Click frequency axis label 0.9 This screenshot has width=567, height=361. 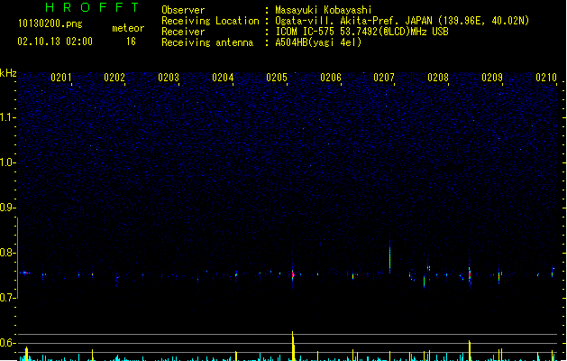[x=7, y=208]
